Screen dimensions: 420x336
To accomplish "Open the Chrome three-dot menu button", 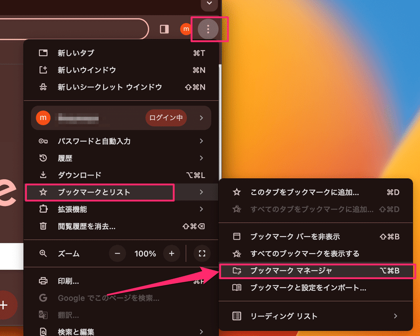I will (208, 29).
